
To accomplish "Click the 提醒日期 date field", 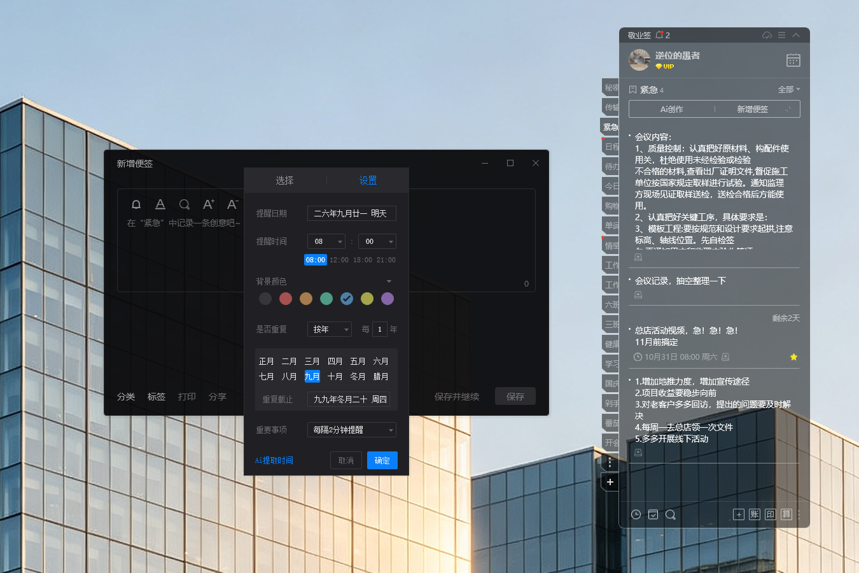I will point(352,213).
